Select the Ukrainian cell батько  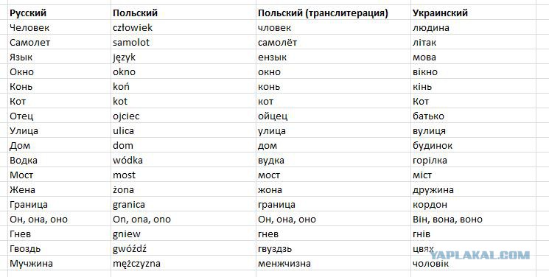(x=473, y=116)
